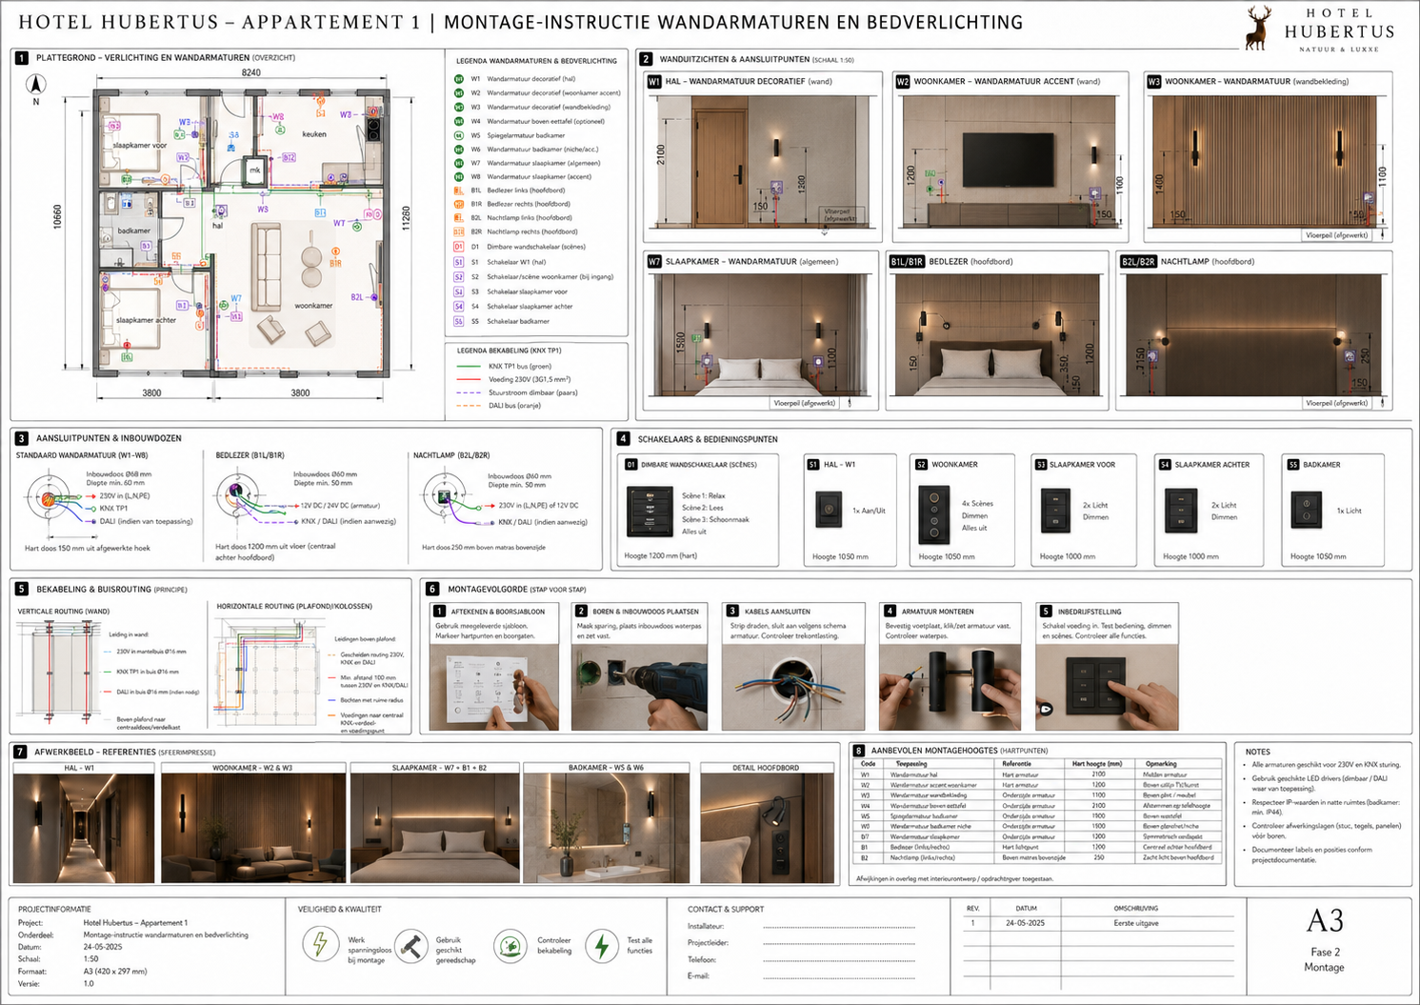
Task: Click the E-mail dotted entry line
Action: [x=839, y=976]
